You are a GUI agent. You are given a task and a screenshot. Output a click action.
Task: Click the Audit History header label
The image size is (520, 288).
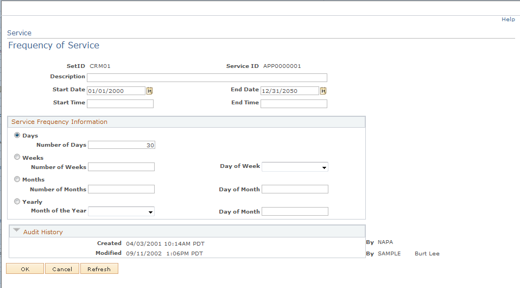point(43,232)
